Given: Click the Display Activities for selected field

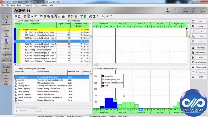Looking at the screenshot, I should 53,107.
